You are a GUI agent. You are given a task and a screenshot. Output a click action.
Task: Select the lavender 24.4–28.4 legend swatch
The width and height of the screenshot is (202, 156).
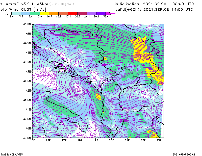click(x=92, y=13)
